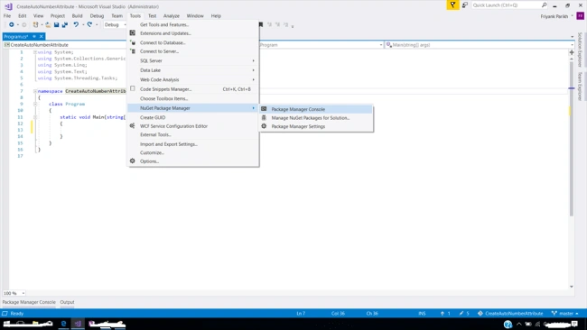Close the Program.cs tab
Viewport: 587px width, 330px height.
[42, 36]
